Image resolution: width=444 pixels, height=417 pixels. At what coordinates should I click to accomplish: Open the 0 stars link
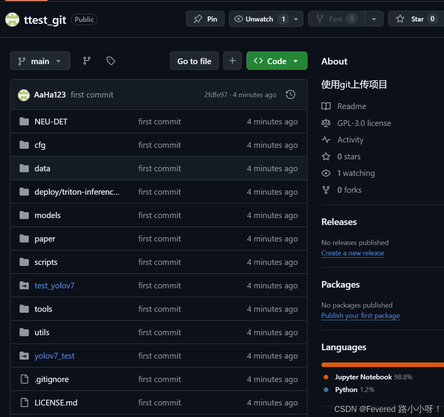pyautogui.click(x=349, y=156)
